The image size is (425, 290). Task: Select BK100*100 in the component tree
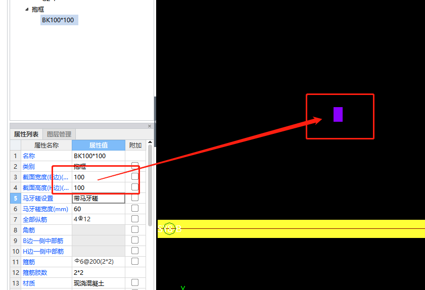(59, 20)
